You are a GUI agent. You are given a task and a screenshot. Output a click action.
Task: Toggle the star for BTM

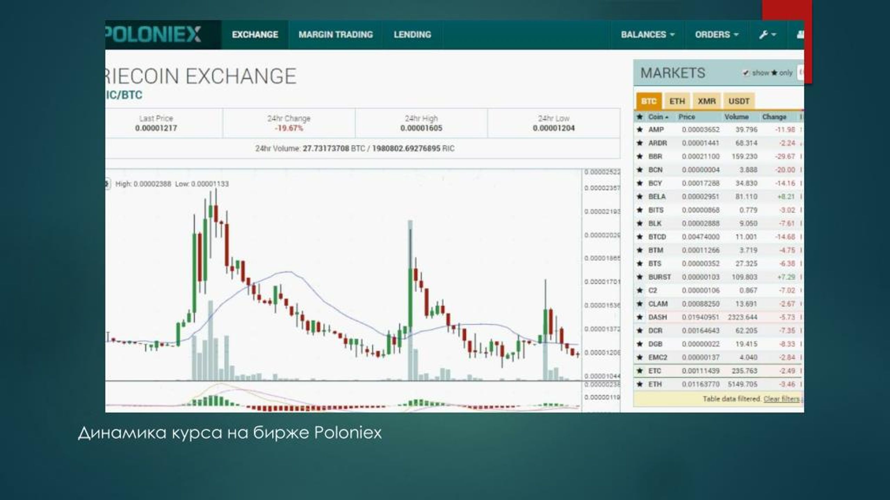click(640, 250)
